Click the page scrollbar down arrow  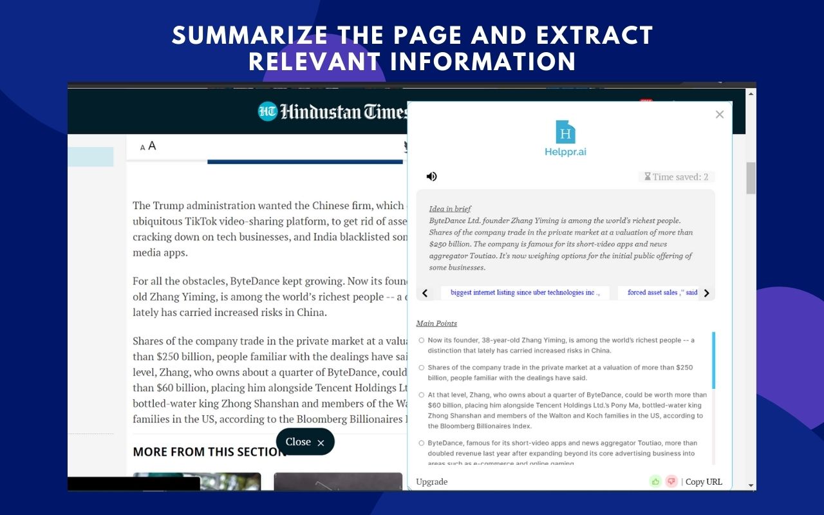point(751,485)
